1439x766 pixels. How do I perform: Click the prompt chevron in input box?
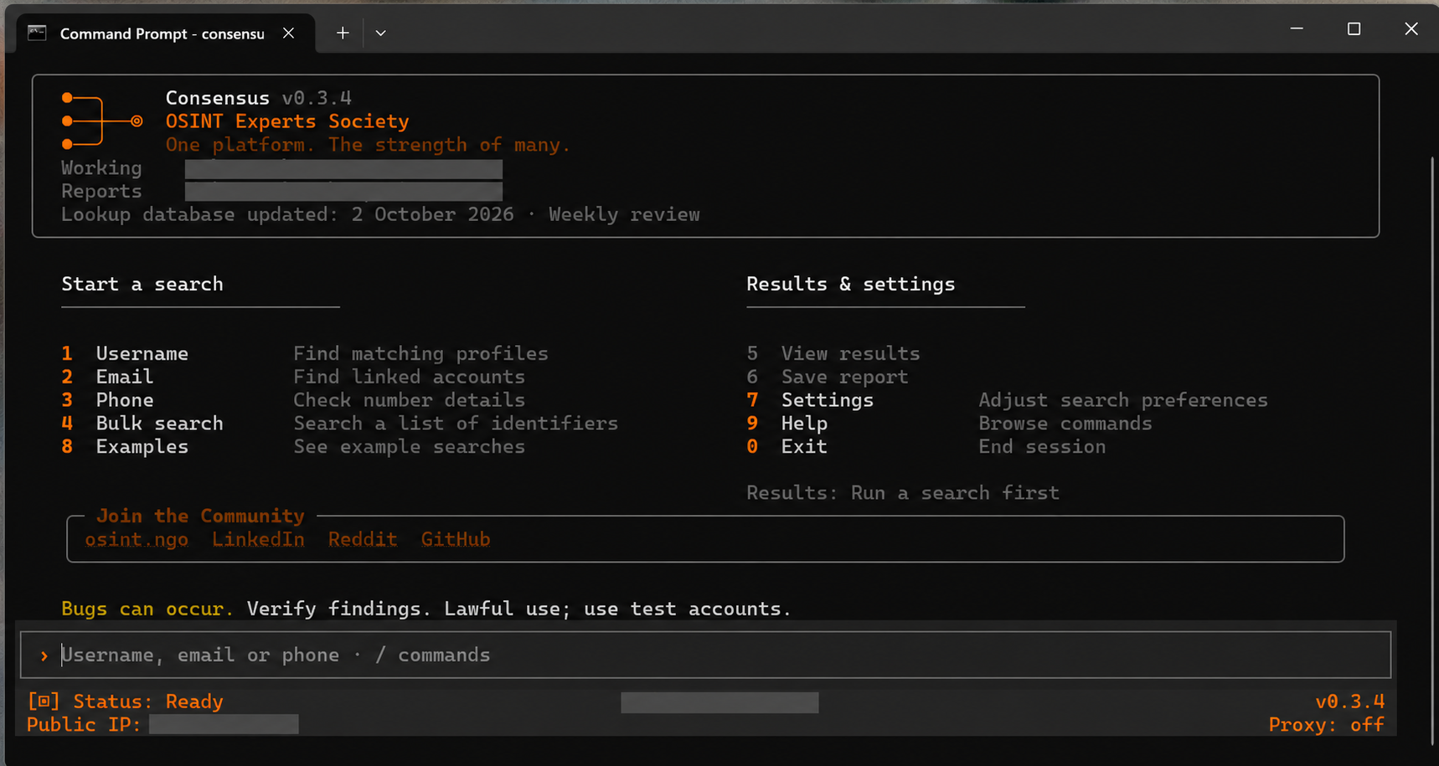point(44,655)
